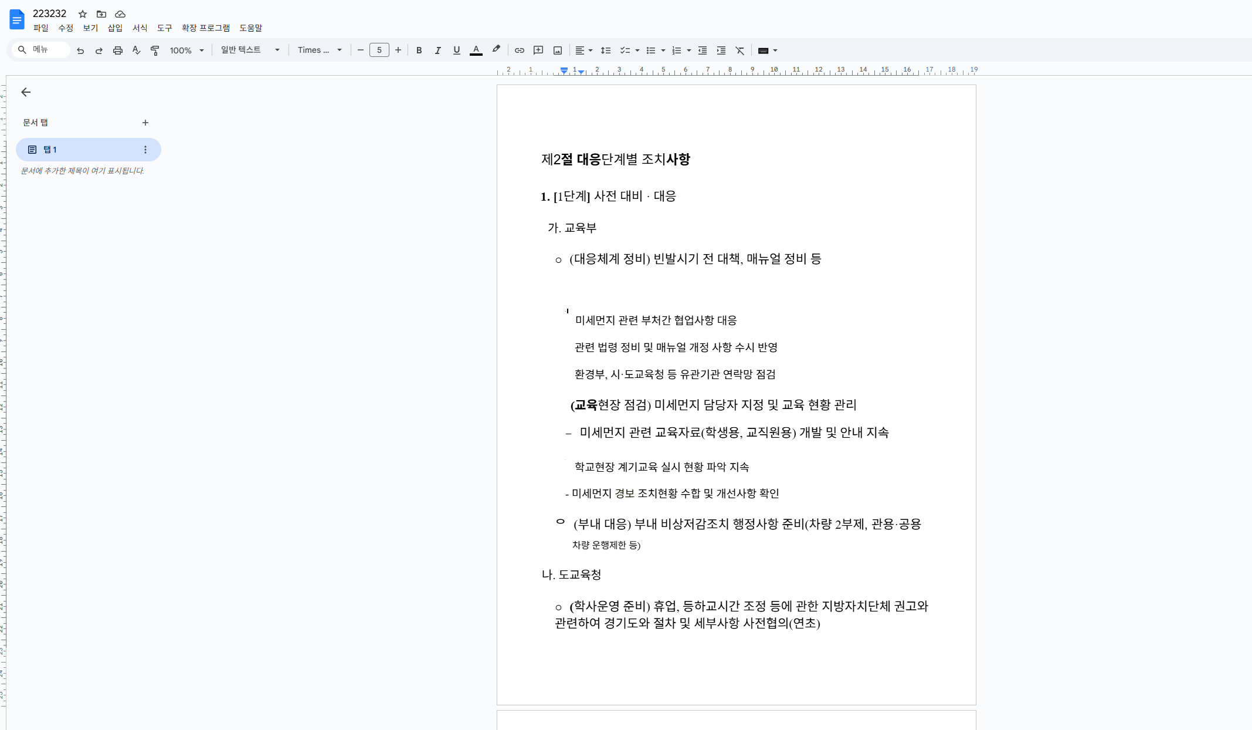1252x730 pixels.
Task: Click the print icon in toolbar
Action: click(x=118, y=50)
